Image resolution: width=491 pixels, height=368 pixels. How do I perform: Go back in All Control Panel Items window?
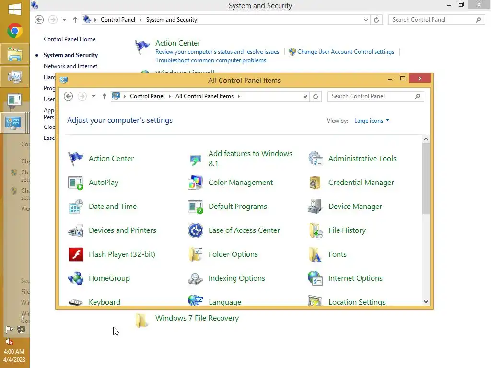pos(68,96)
